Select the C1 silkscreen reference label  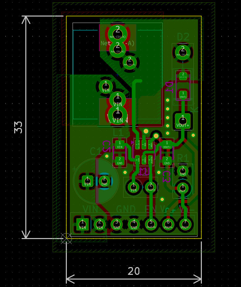click(96, 151)
